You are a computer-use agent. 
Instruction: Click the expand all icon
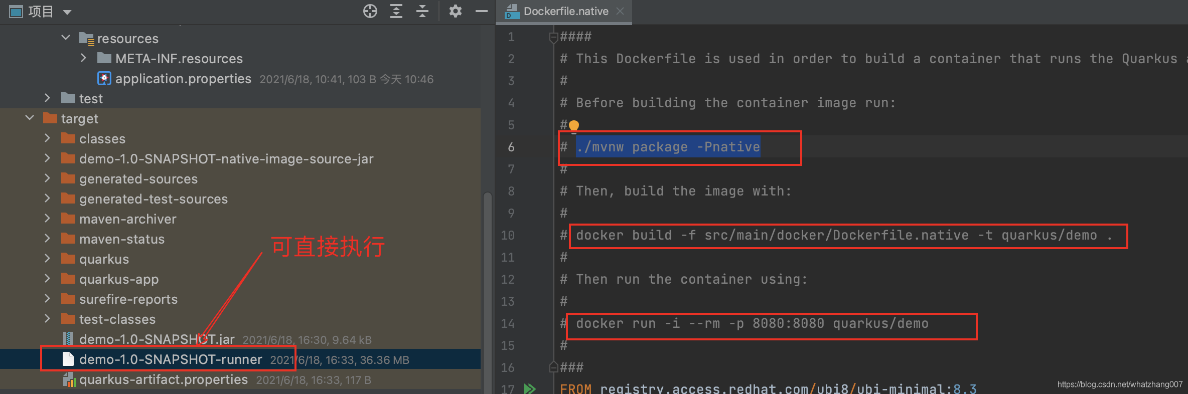point(396,11)
